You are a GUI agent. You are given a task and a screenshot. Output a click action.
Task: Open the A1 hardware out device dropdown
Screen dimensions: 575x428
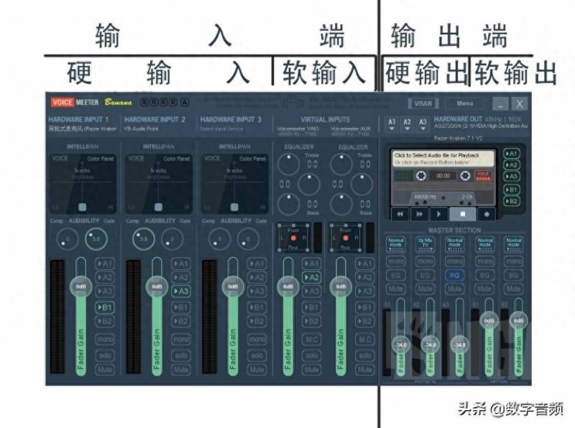click(x=392, y=124)
